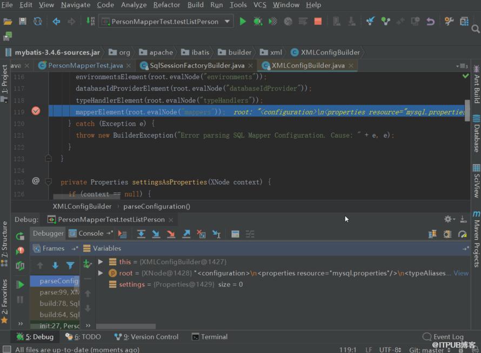Image resolution: width=481 pixels, height=353 pixels.
Task: Click the VCS Update Project icon
Action: tap(371, 22)
